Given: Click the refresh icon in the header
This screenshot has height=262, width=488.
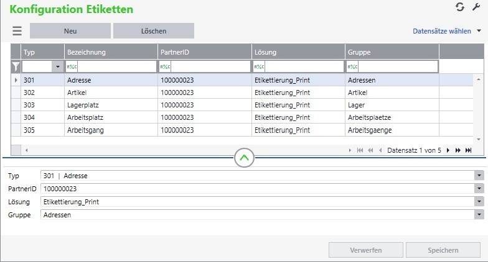Looking at the screenshot, I should pyautogui.click(x=460, y=7).
